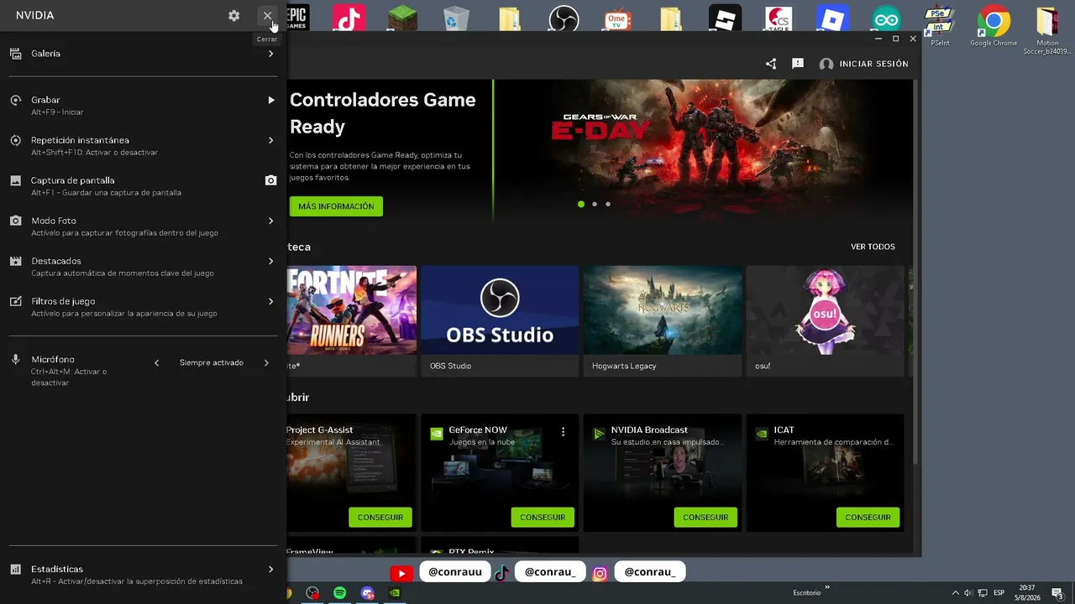Open the blue Roblox Studio desktop icon

coord(832,18)
